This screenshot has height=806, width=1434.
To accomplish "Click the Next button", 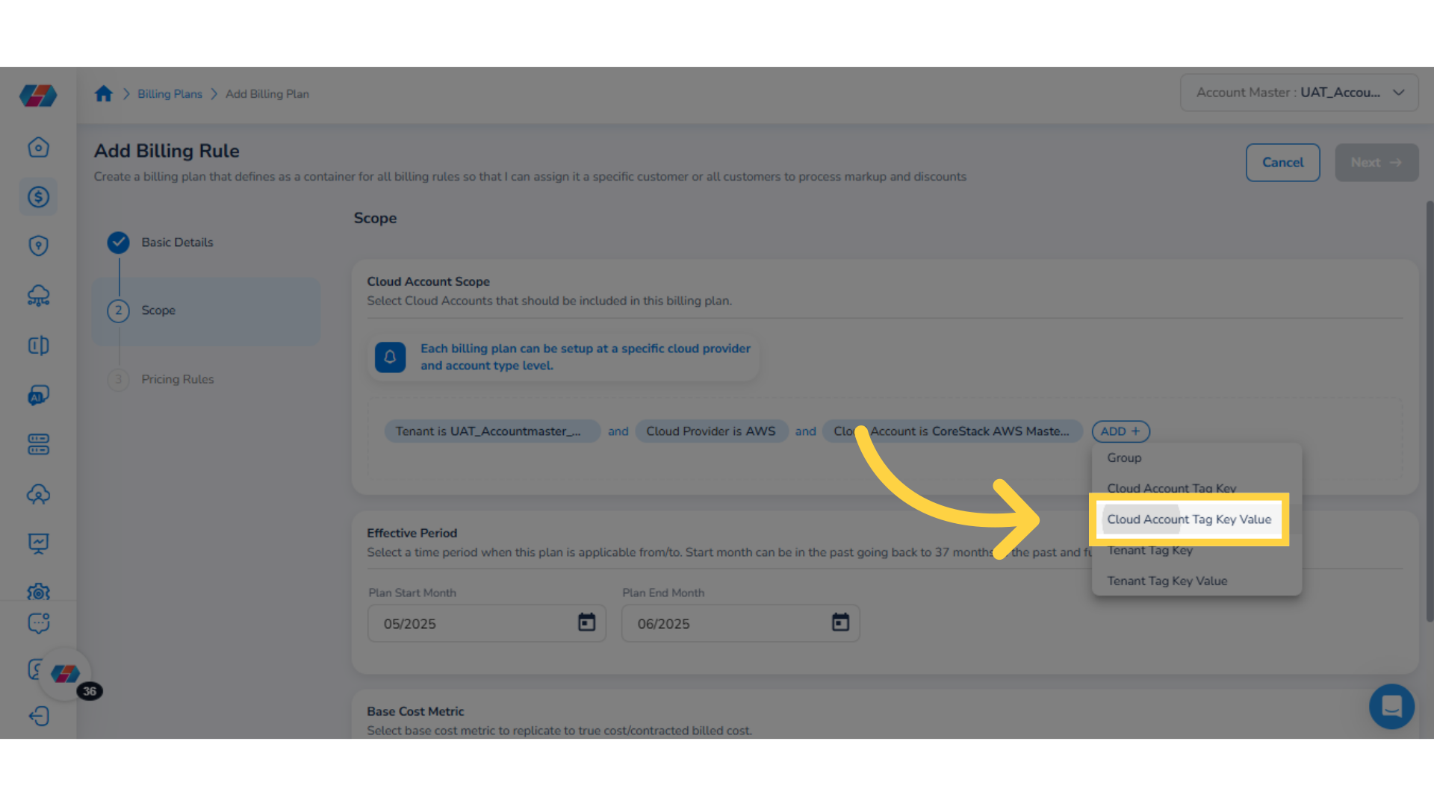I will pyautogui.click(x=1376, y=163).
